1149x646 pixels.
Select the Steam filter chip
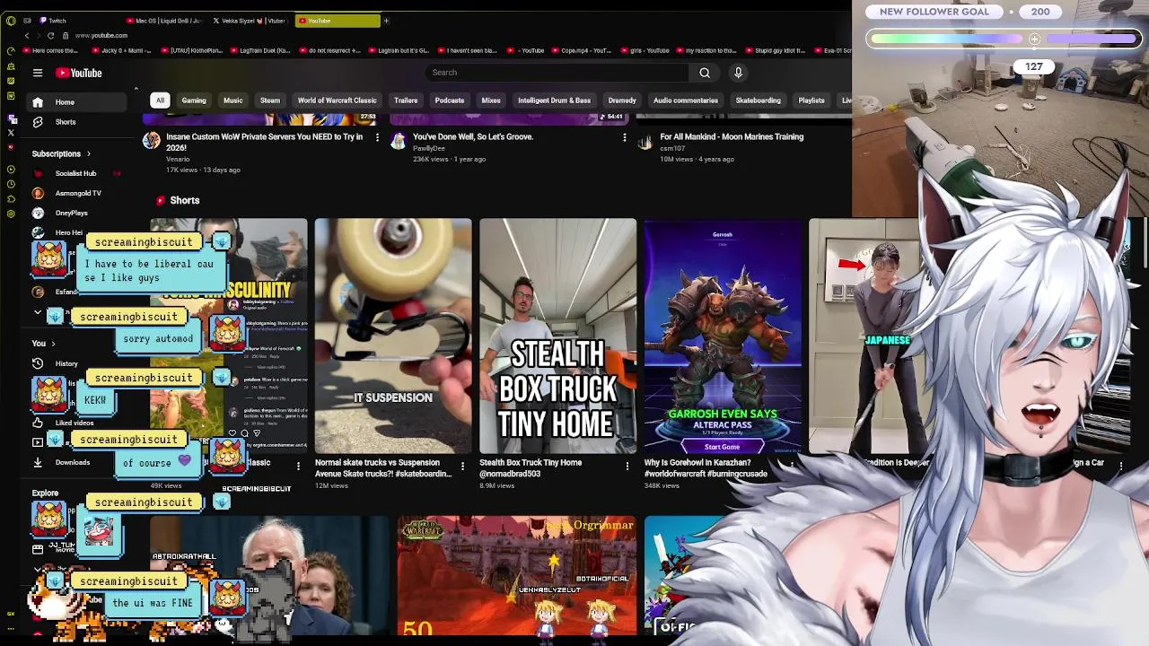coord(269,100)
